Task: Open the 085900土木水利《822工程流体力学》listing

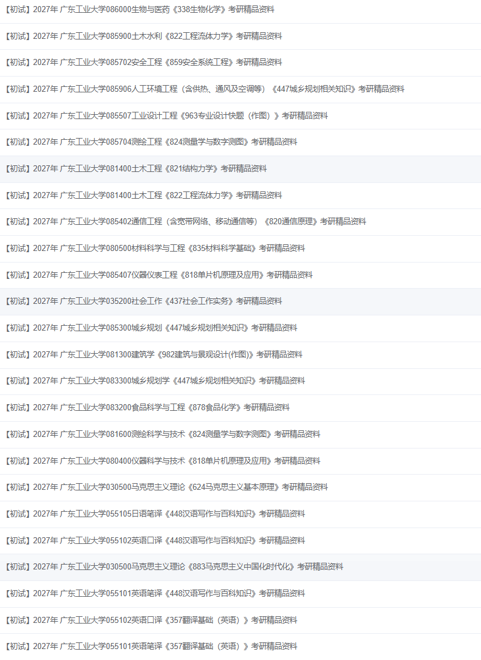Action: coord(144,36)
